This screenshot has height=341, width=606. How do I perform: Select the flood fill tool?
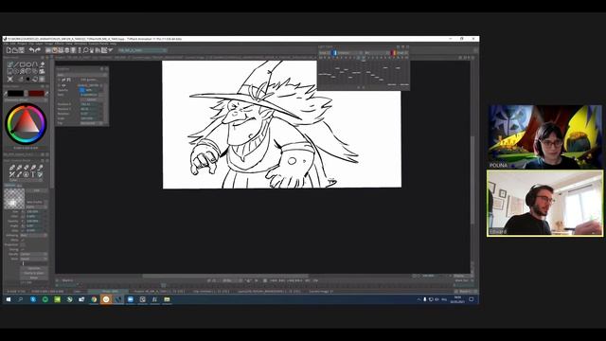tap(42, 64)
